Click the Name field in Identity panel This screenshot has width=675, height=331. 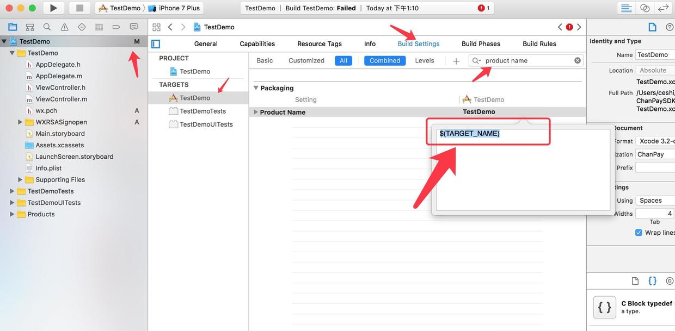[x=655, y=55]
